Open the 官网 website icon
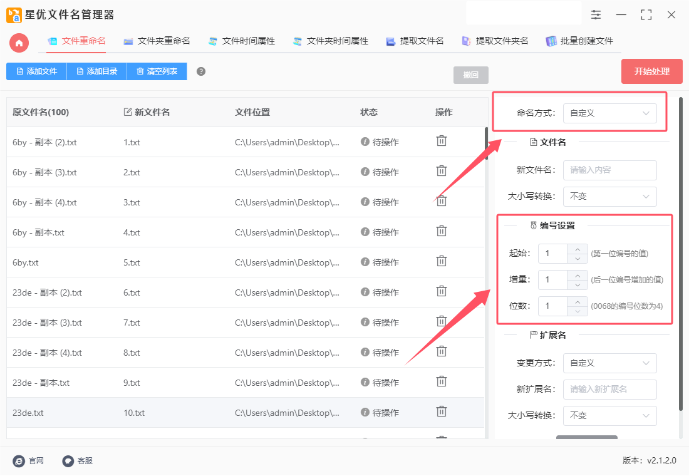The image size is (689, 476). point(19,461)
